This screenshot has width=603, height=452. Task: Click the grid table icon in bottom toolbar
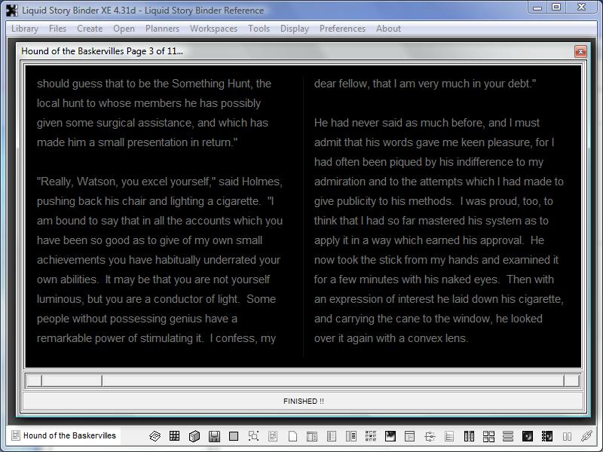pyautogui.click(x=174, y=436)
